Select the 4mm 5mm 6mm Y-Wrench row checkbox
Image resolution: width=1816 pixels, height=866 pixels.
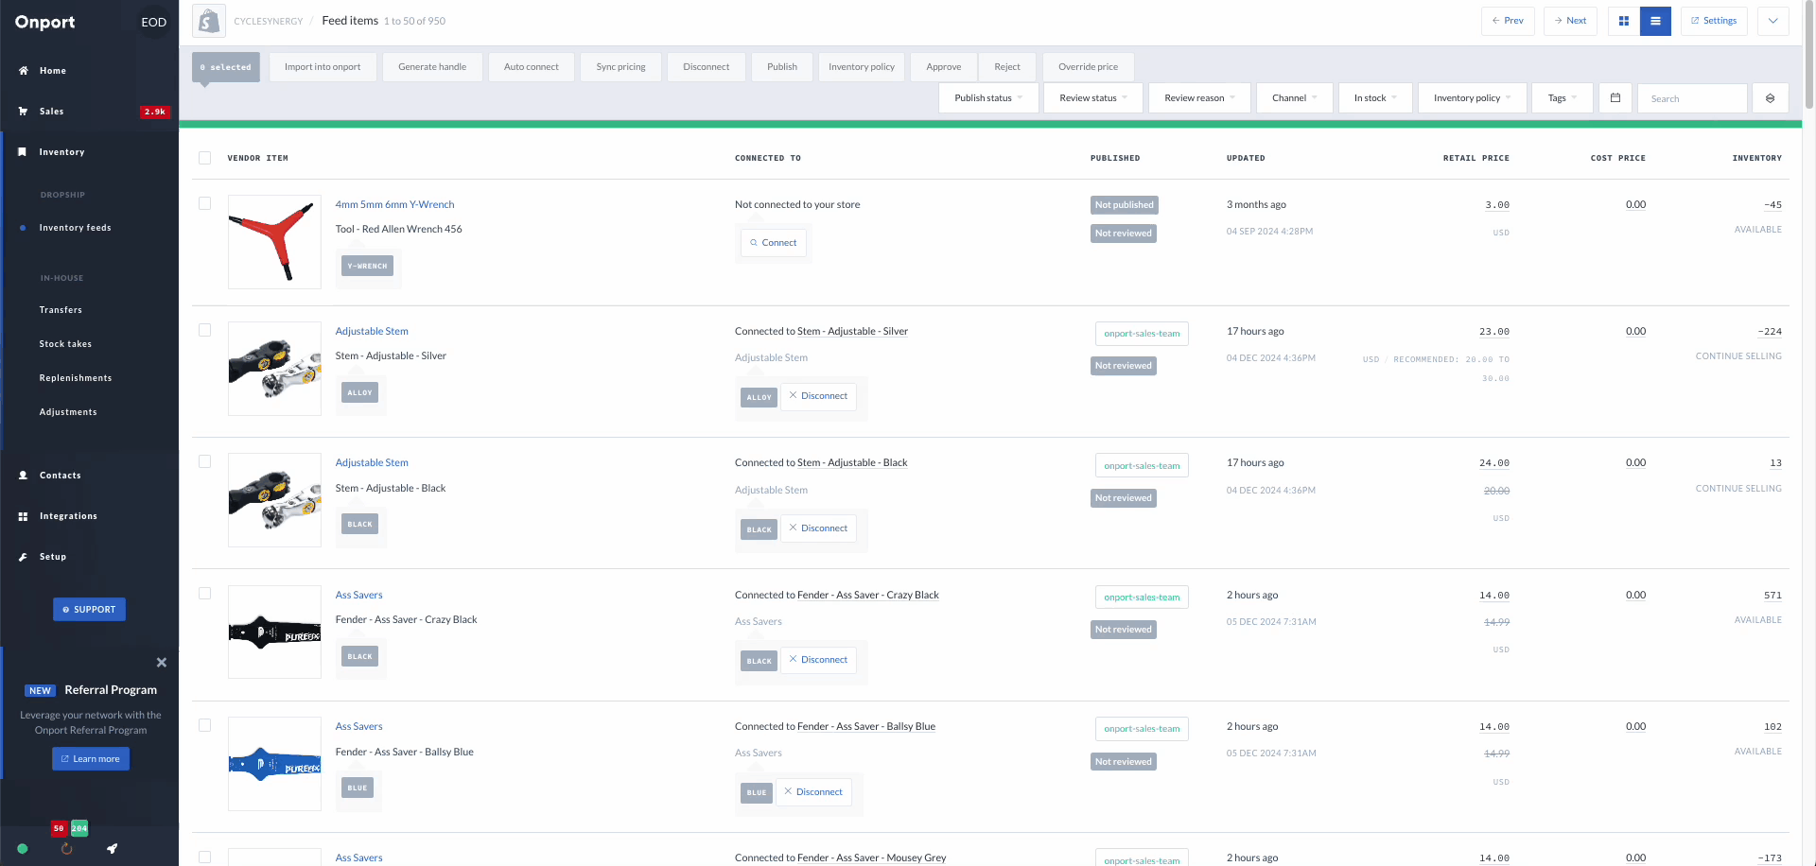click(x=204, y=203)
